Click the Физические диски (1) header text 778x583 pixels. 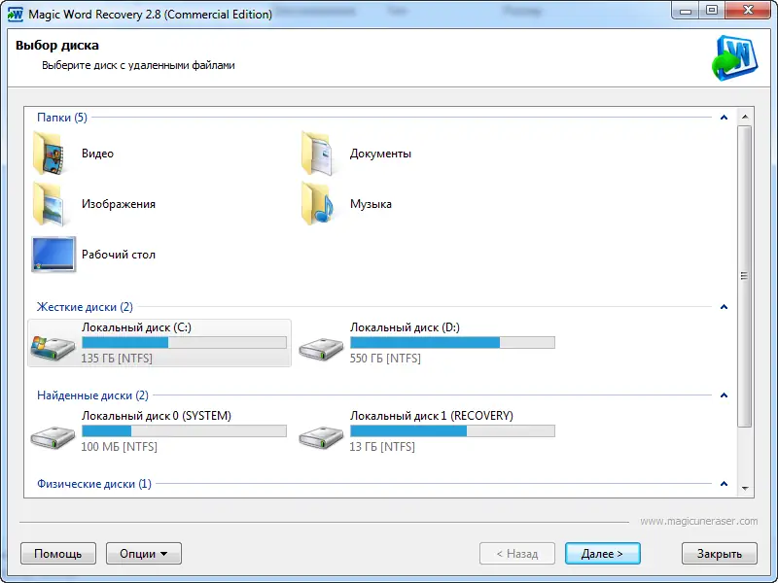pos(94,483)
